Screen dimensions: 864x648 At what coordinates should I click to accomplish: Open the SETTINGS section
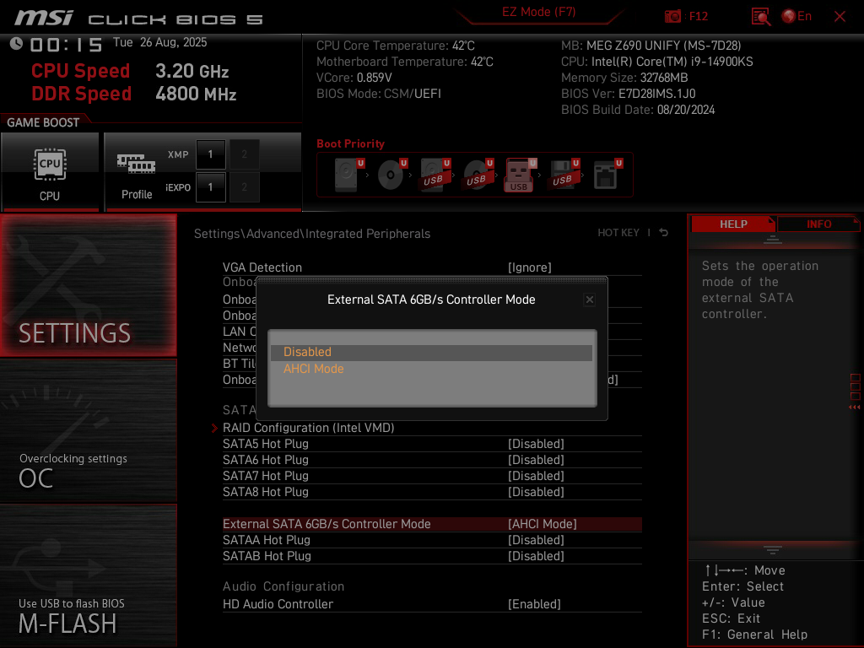88,285
